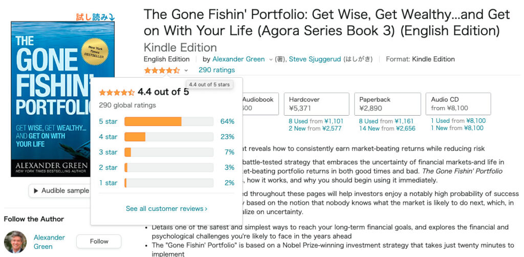The height and width of the screenshot is (257, 524).
Task: Expand the dropdown arrow after Alexander Green's name
Action: 271,59
